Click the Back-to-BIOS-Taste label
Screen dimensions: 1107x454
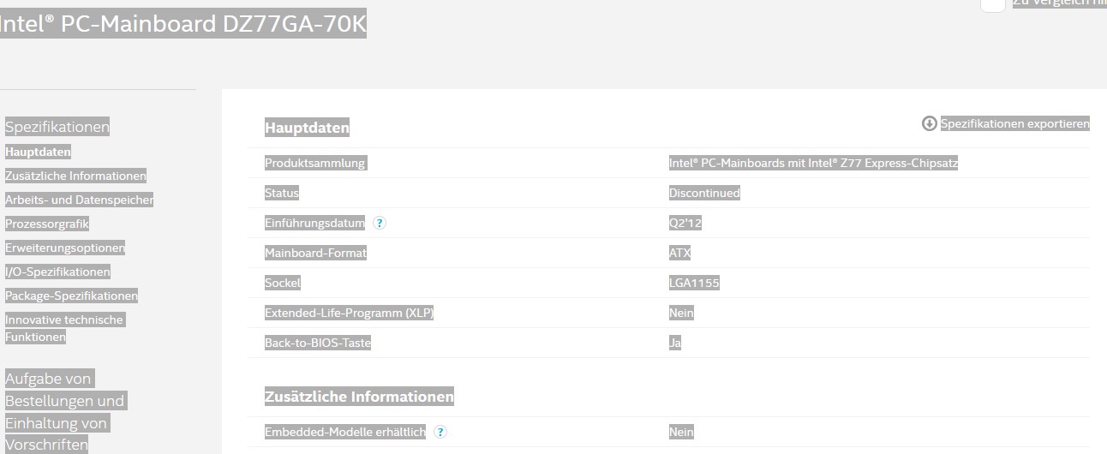318,343
